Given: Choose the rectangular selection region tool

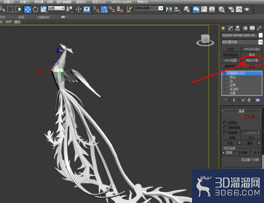Looking at the screenshot, I should (x=10, y=9).
